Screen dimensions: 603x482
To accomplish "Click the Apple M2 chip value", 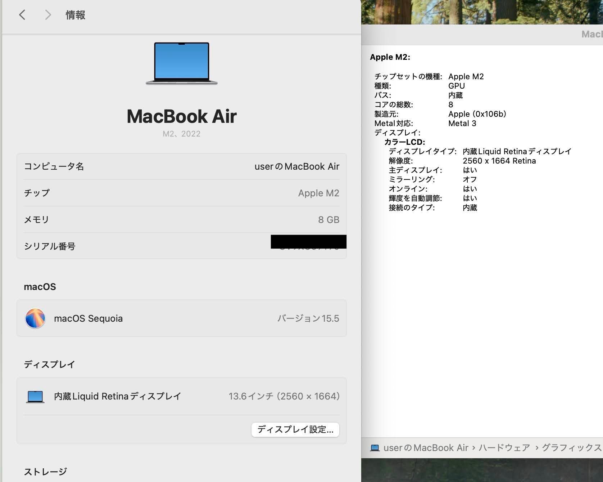I will (x=318, y=193).
